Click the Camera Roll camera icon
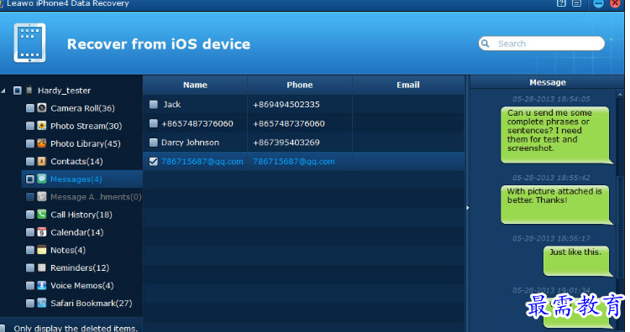 (42, 108)
